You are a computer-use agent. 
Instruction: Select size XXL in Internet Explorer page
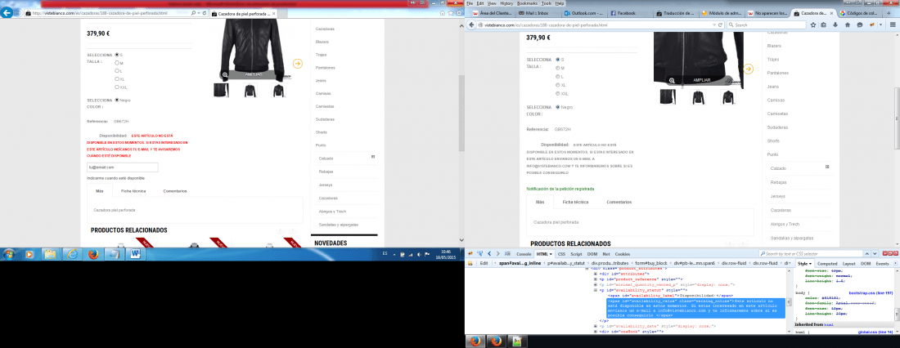[x=117, y=87]
